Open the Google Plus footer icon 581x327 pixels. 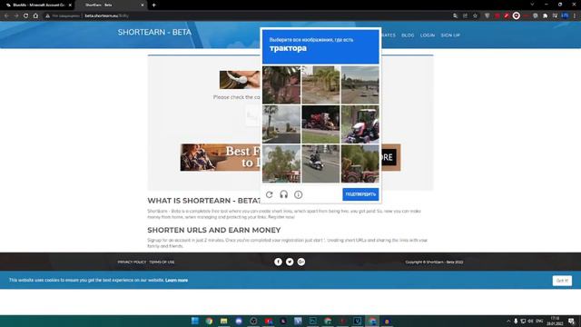[300, 262]
